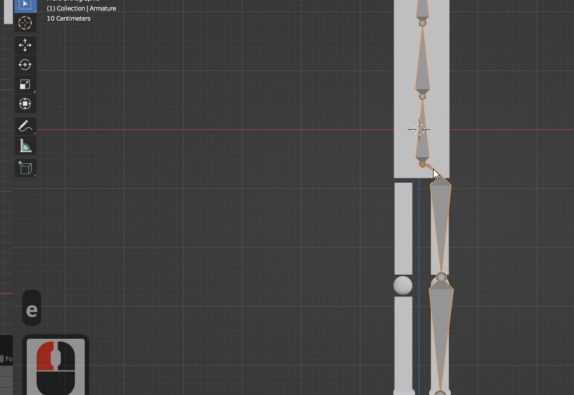The image size is (574, 395).
Task: Click the '10 Centimeters' grid scale text
Action: tap(69, 18)
